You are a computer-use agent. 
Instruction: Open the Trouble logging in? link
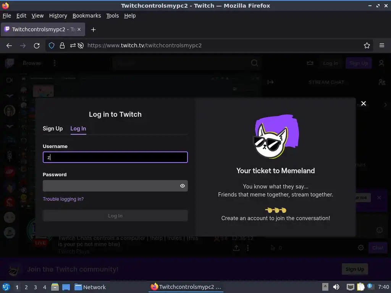coord(63,199)
